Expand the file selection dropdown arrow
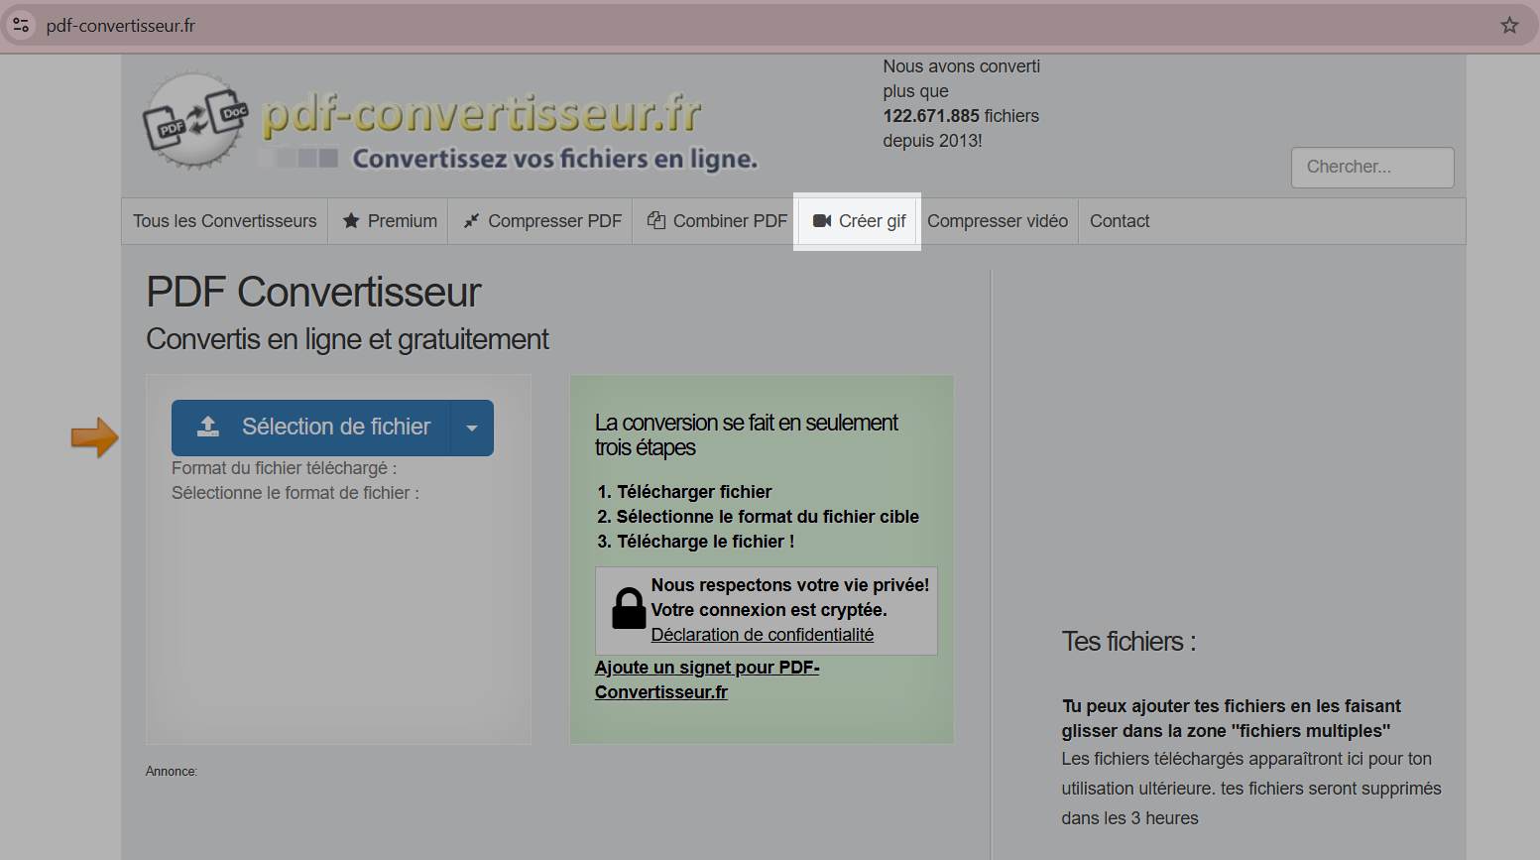The height and width of the screenshot is (860, 1540). click(472, 428)
